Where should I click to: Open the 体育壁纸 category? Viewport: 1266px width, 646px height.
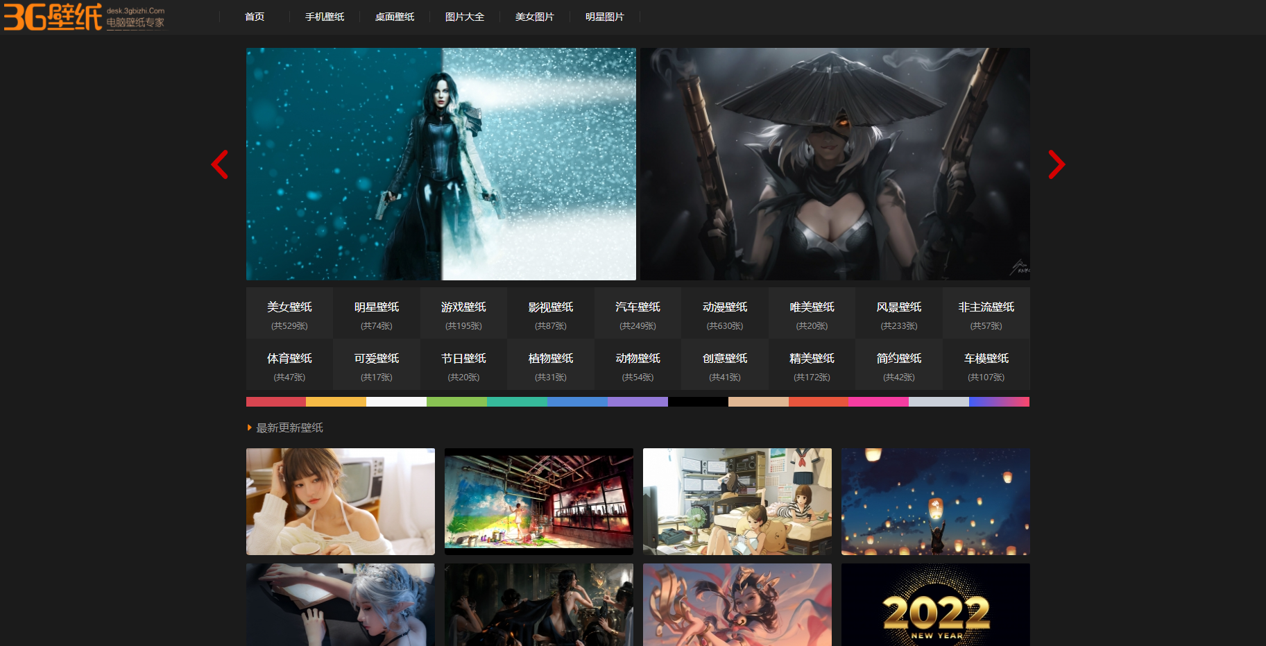pyautogui.click(x=289, y=365)
